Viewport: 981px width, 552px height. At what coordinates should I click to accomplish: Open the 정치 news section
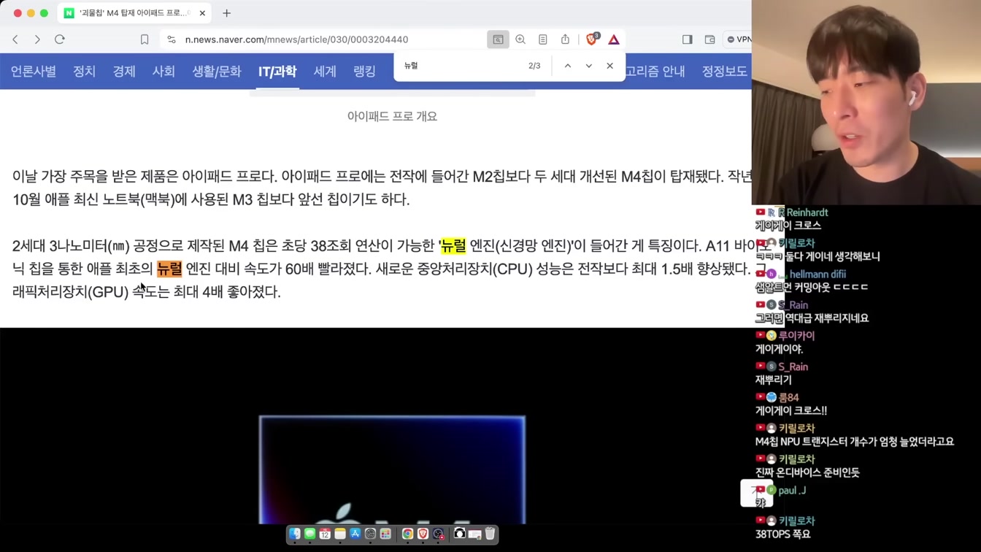(85, 72)
